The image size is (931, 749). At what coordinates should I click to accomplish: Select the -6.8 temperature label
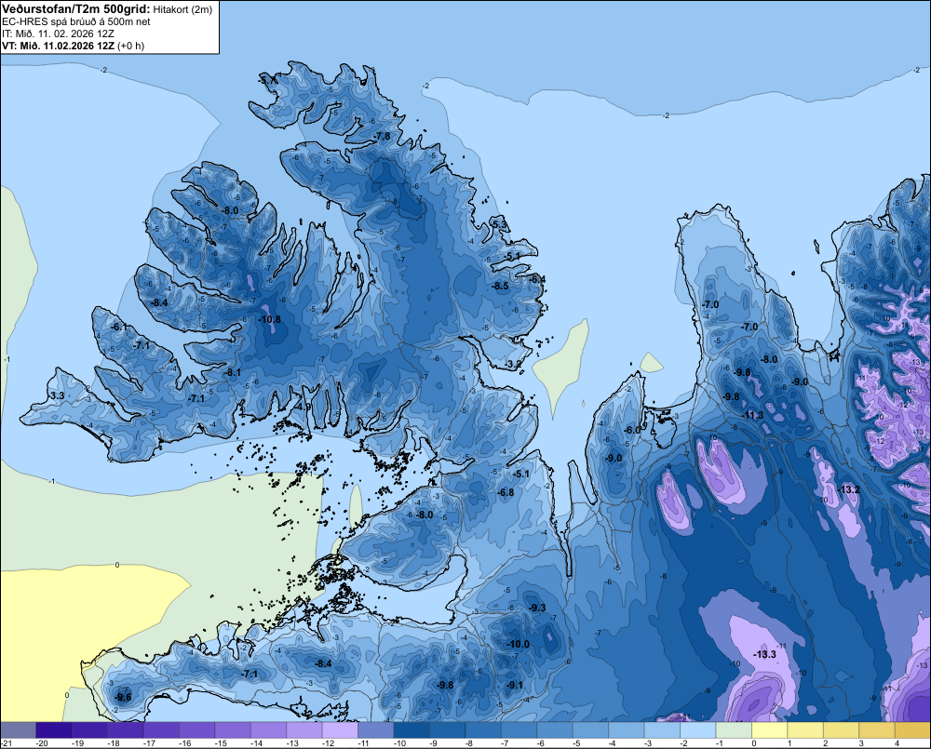(x=506, y=492)
